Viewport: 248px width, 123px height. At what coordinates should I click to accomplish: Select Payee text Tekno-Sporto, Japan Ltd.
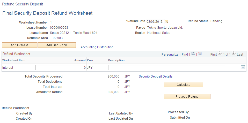(x=165, y=28)
